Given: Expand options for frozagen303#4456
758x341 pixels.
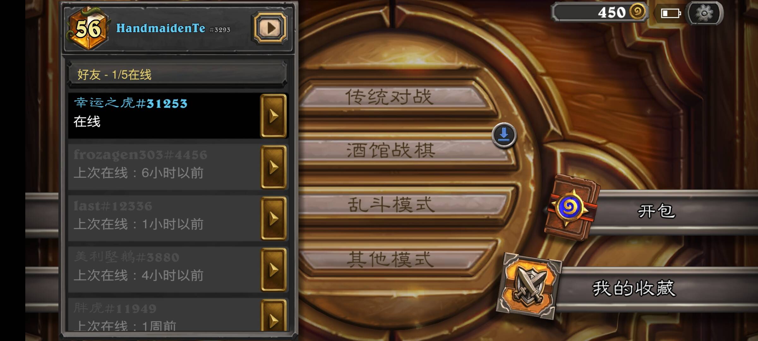Looking at the screenshot, I should click(x=274, y=167).
